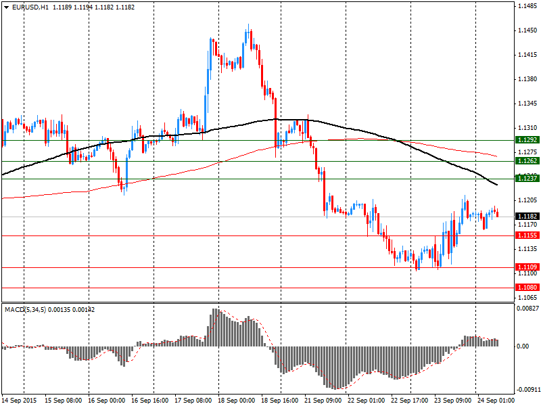Click the 22 Sep 01:00 time axis label
This screenshot has width=541, height=406.
(367, 401)
